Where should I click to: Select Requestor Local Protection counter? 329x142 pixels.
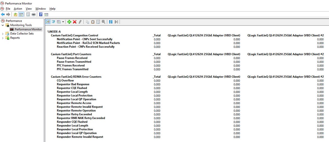click(75, 95)
